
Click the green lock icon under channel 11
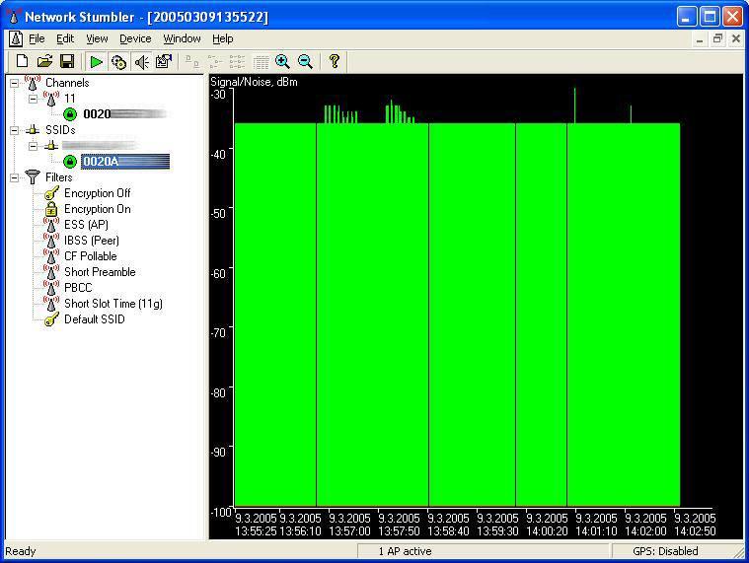coord(70,114)
